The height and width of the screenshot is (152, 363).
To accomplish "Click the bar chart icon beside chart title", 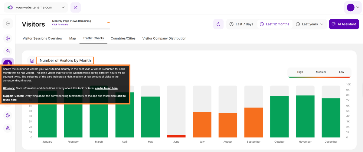I will pyautogui.click(x=32, y=61).
